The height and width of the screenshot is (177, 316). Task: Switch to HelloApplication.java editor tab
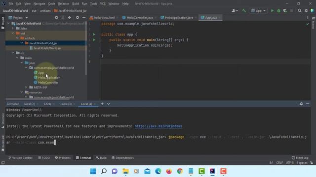179,18
